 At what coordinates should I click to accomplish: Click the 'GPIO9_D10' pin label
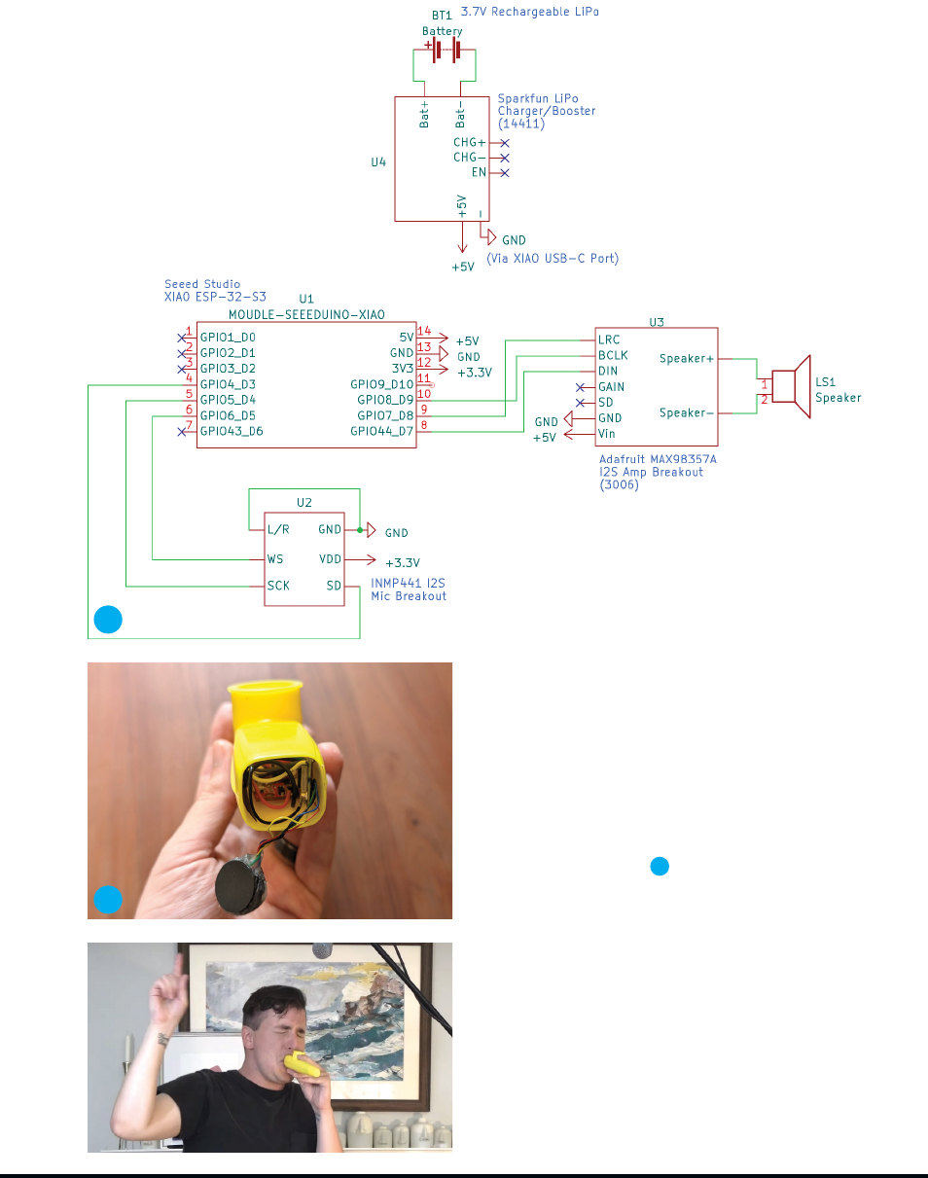(x=382, y=384)
